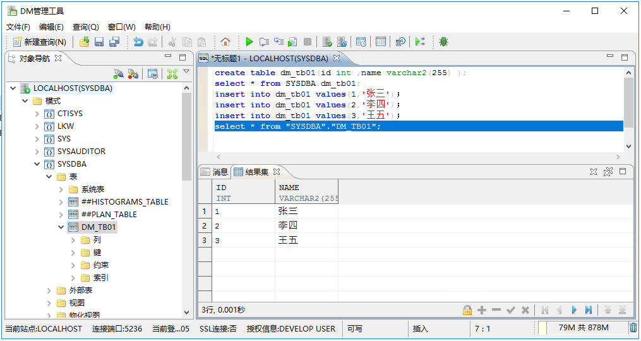Viewport: 641px width, 341px height.
Task: Expand the CTISYS schema node
Action: coord(37,114)
